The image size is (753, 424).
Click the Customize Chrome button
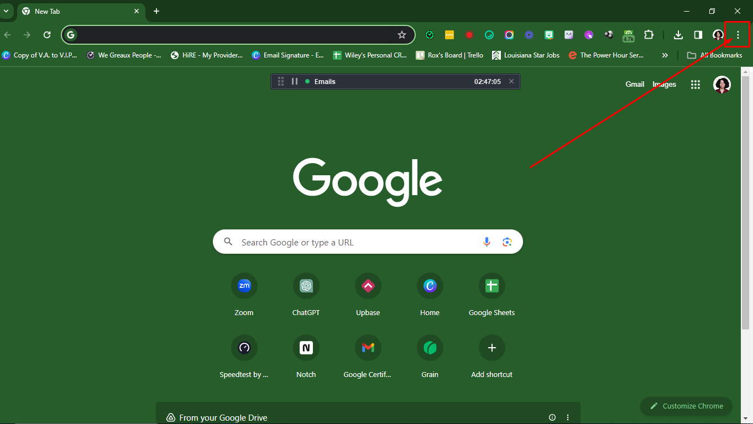click(686, 406)
